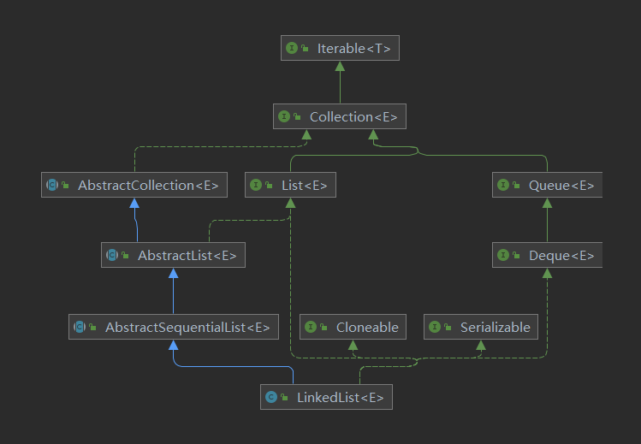Click the interface icon on Deque<E> node
Screen dimensions: 641x444
(x=504, y=255)
